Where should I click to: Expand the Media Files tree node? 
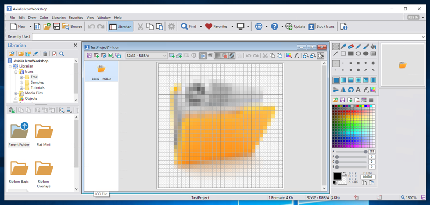tap(16, 93)
